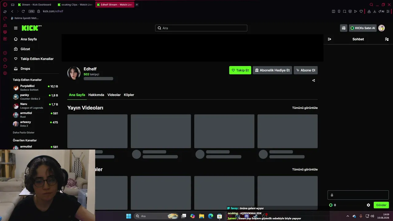Open the Opera easy setup menu
Screen dimensions: 393x221
coord(388,11)
